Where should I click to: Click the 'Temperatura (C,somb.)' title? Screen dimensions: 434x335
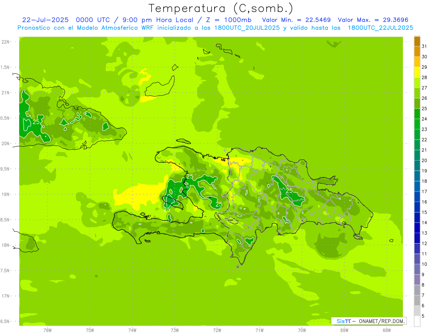[221, 9]
